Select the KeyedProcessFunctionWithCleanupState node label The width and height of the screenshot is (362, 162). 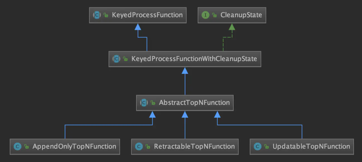pos(194,59)
